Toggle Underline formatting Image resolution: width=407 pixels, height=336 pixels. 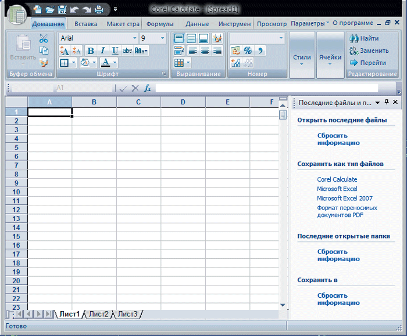click(115, 50)
